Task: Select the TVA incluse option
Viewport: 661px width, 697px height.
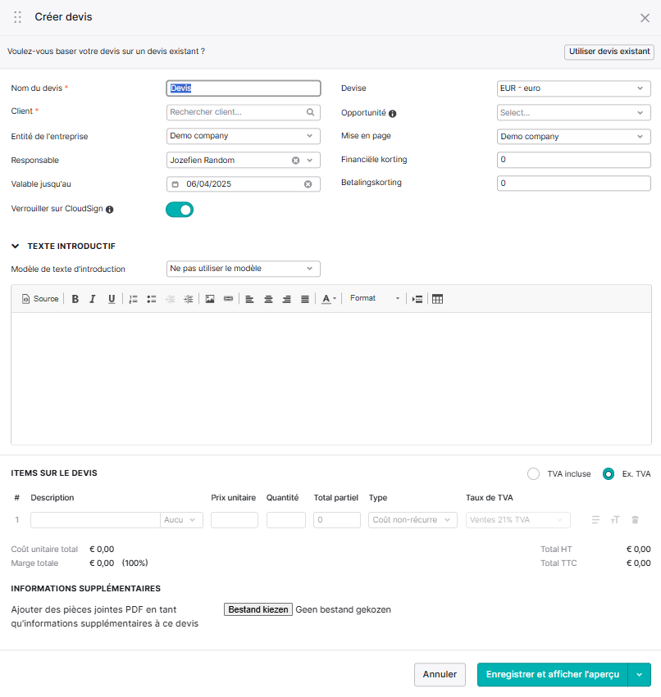Action: 533,474
